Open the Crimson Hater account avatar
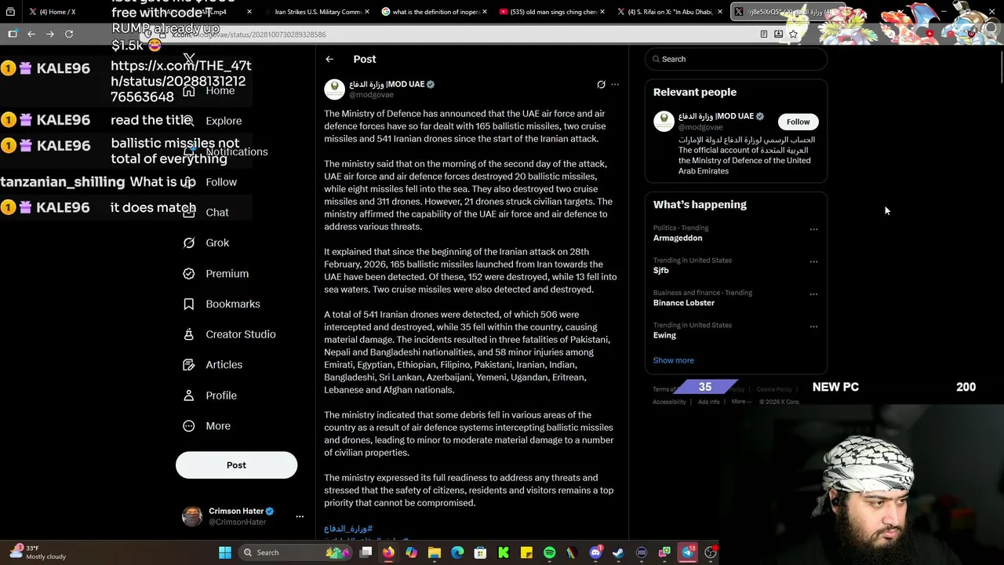Viewport: 1004px width, 565px height. 192,516
